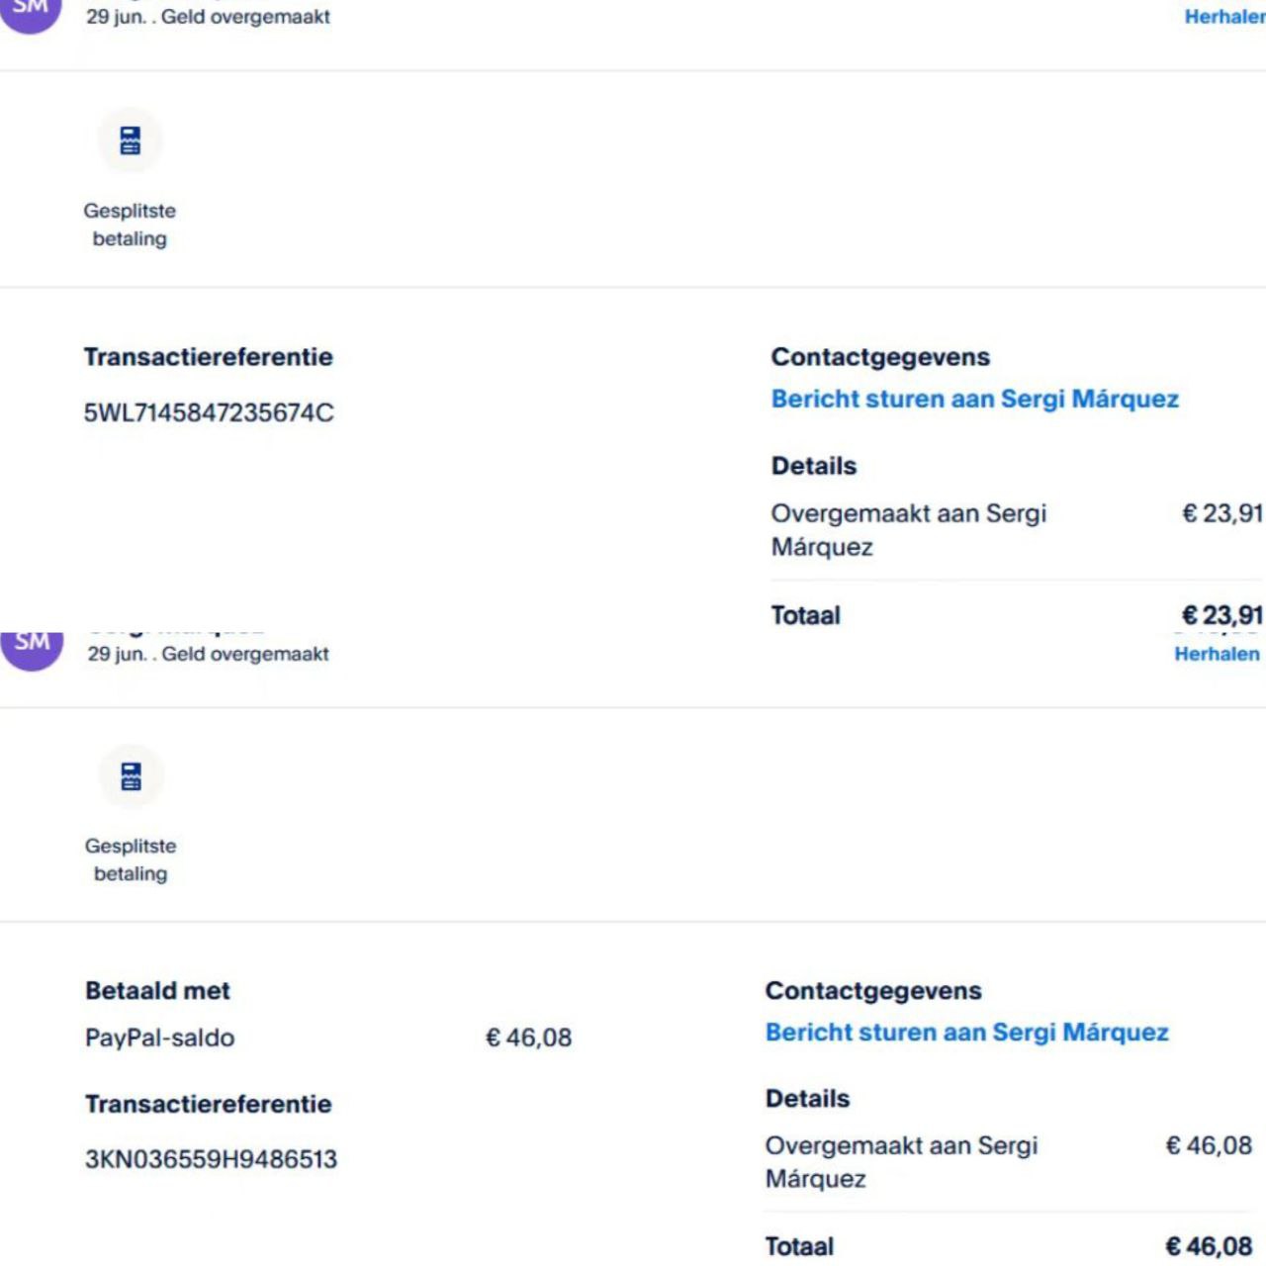Click the Transactiereferentie heading above 5WL7145847235674C
Screen dimensions: 1266x1266
[x=208, y=357]
